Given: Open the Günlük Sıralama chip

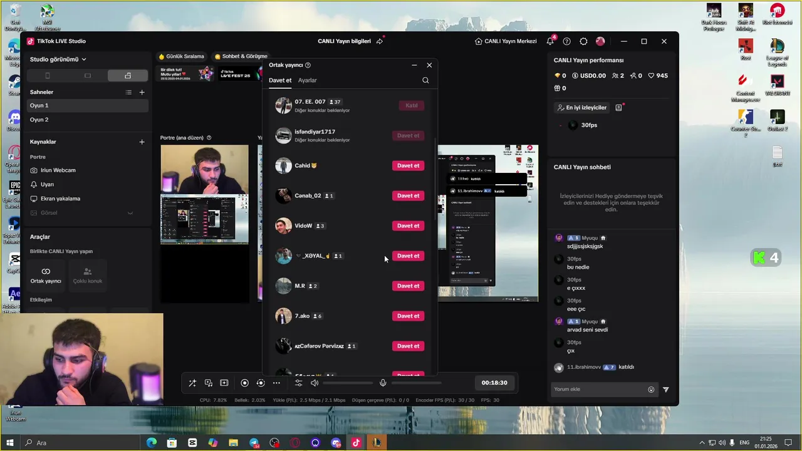Looking at the screenshot, I should [181, 56].
